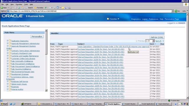Sort by Sent column arrow icon
The height and width of the screenshot is (106, 189).
[155, 44]
